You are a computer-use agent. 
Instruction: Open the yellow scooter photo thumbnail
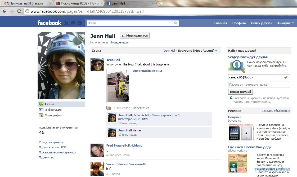(118, 86)
